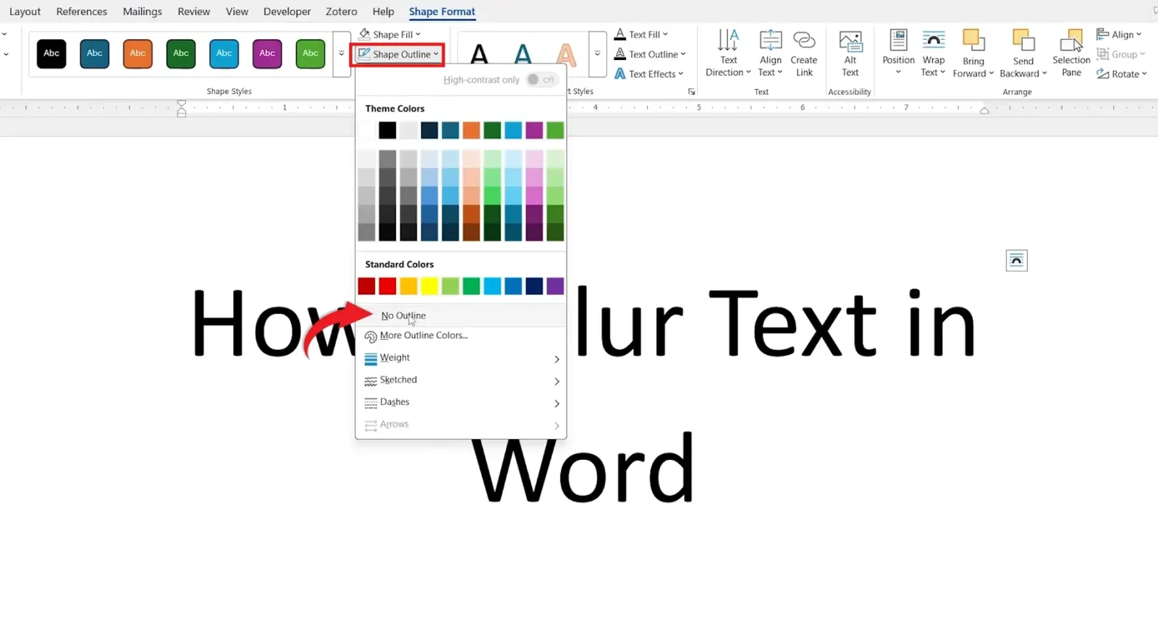Switch to the Developer tab
1158x624 pixels.
[x=287, y=12]
